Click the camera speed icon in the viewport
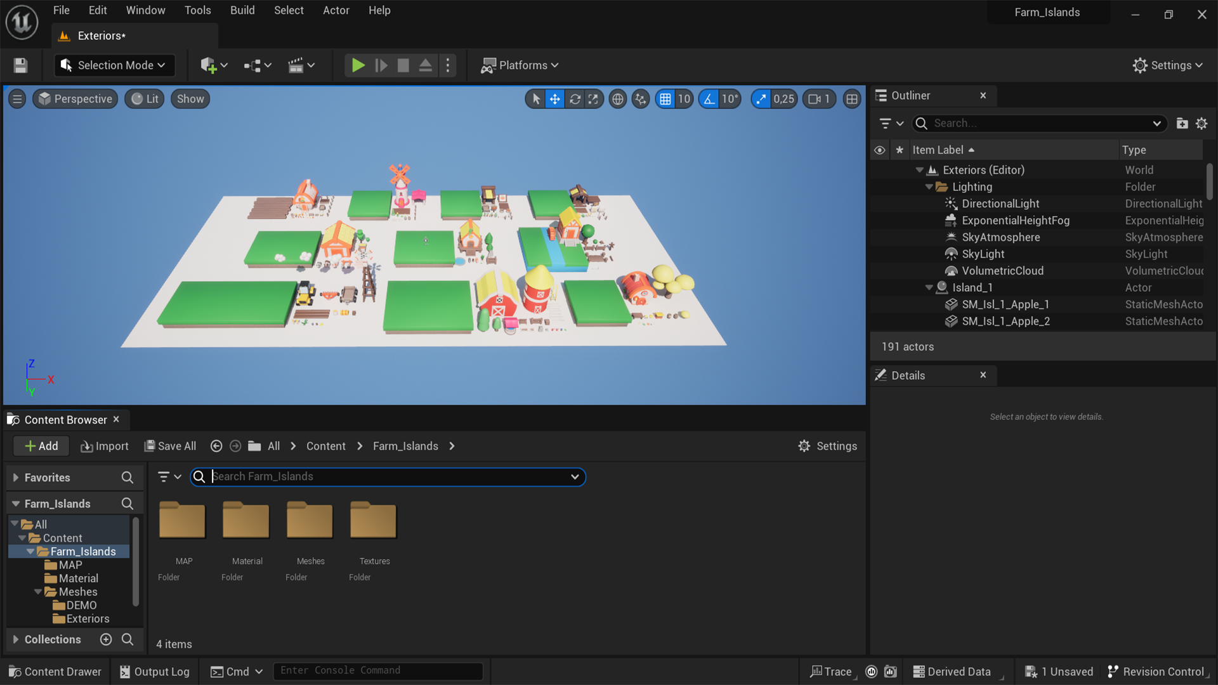The image size is (1218, 685). (x=819, y=99)
